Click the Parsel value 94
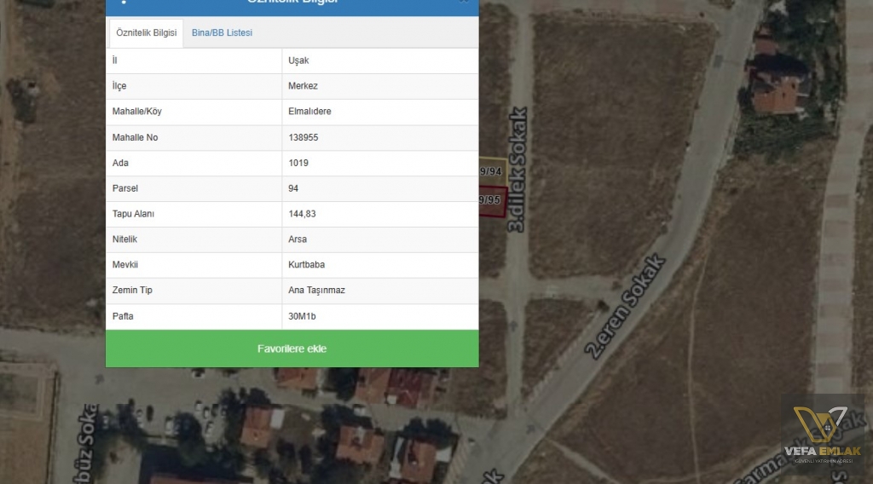The height and width of the screenshot is (484, 873). pyautogui.click(x=293, y=188)
